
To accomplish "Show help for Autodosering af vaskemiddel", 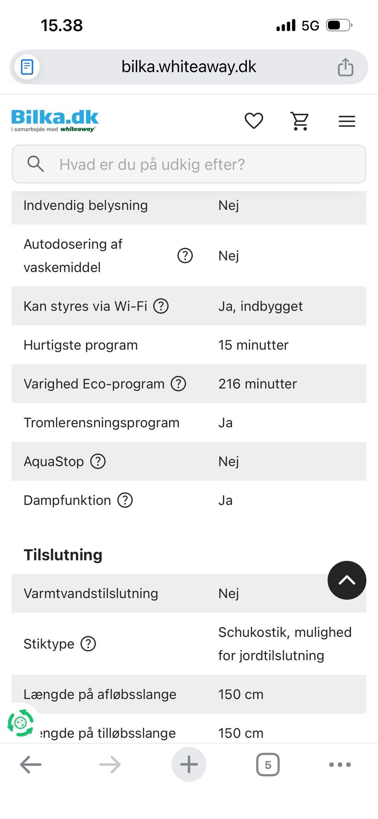I will coord(185,256).
